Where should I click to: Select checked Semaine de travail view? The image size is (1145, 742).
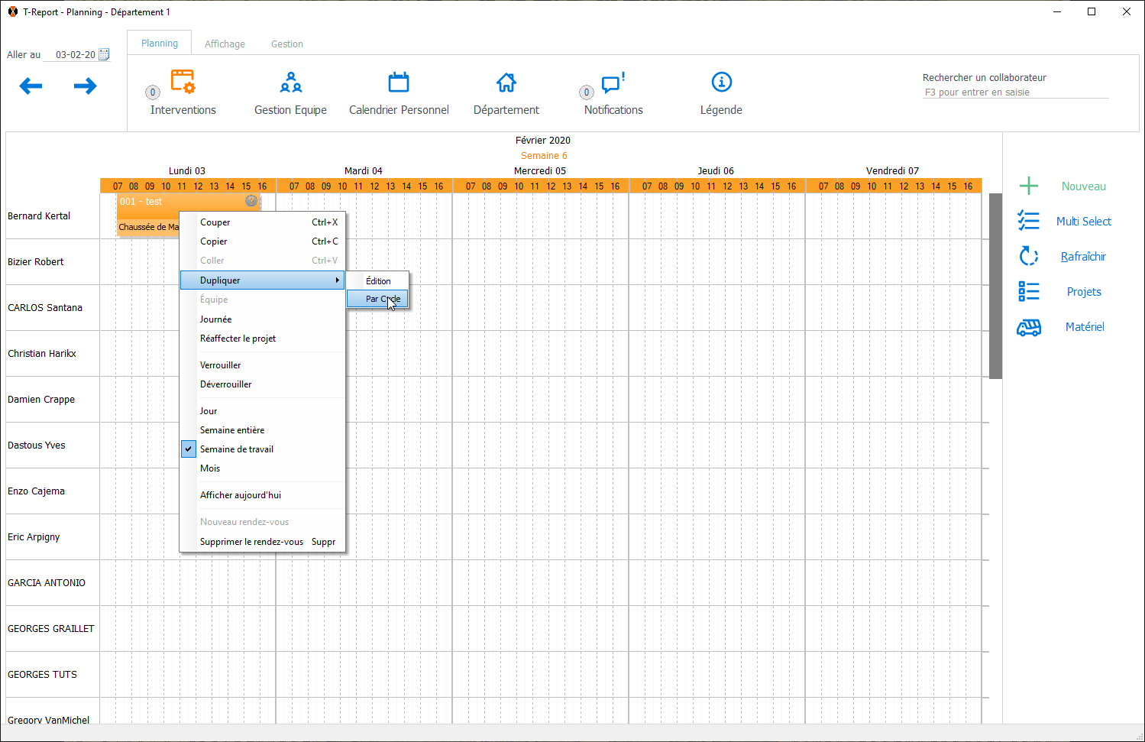(x=237, y=449)
